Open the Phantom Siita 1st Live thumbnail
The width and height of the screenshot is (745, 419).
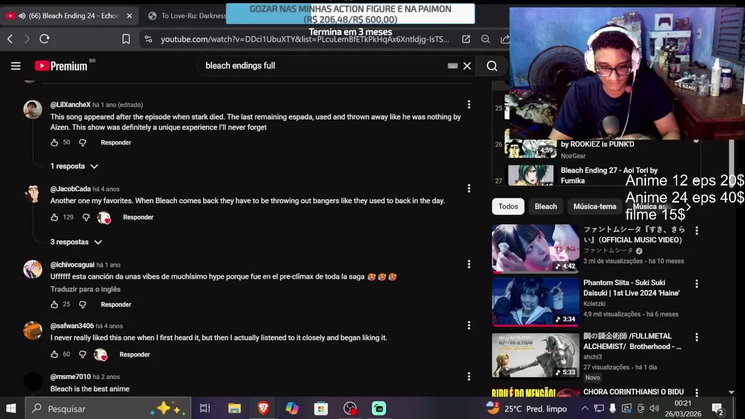pos(535,301)
